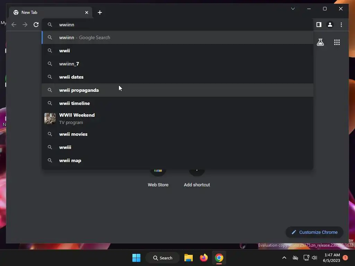Close the New Tab tab

click(x=86, y=12)
